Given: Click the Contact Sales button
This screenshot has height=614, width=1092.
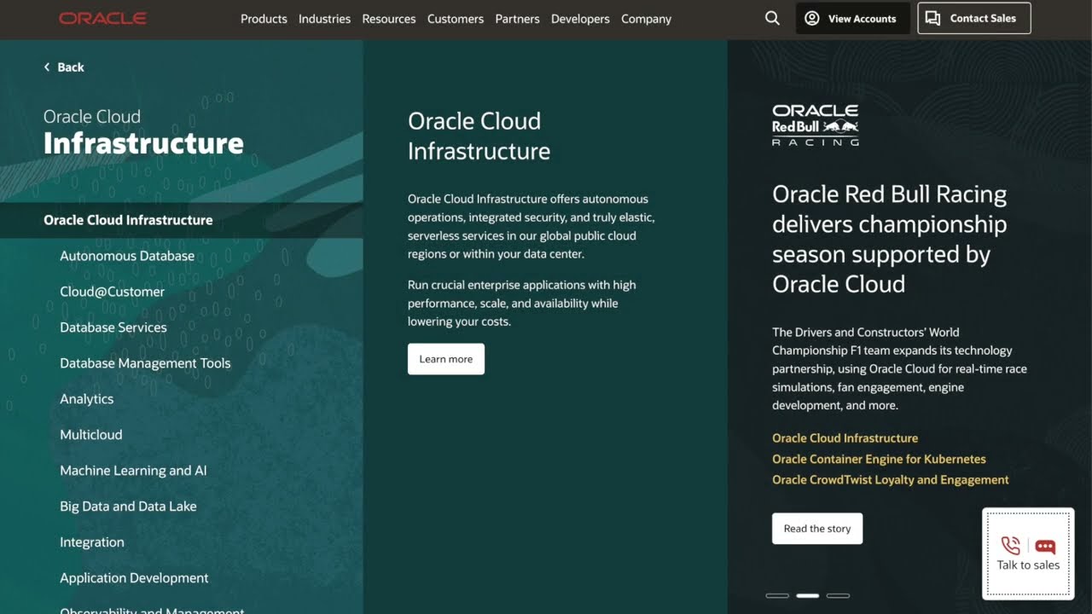Looking at the screenshot, I should [974, 18].
